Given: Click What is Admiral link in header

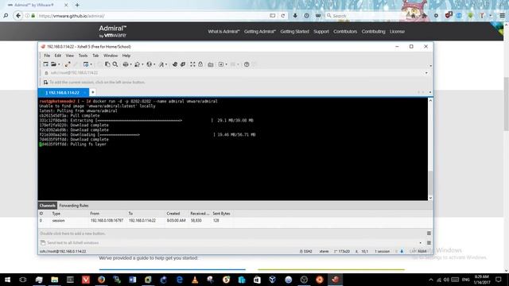Looking at the screenshot, I should tap(223, 32).
